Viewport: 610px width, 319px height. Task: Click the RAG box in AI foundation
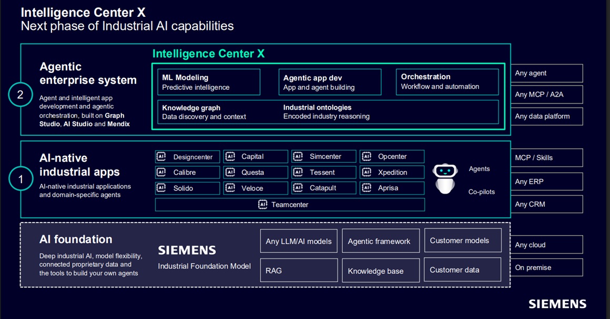299,270
